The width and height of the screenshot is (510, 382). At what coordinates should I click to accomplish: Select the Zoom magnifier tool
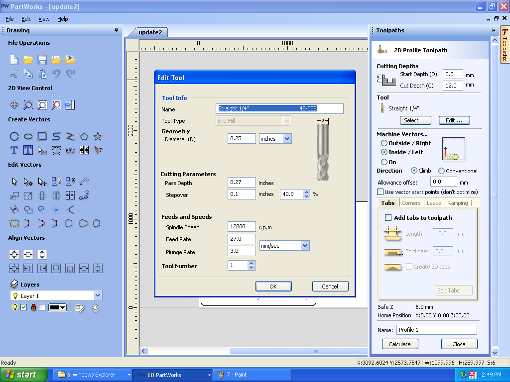click(28, 105)
